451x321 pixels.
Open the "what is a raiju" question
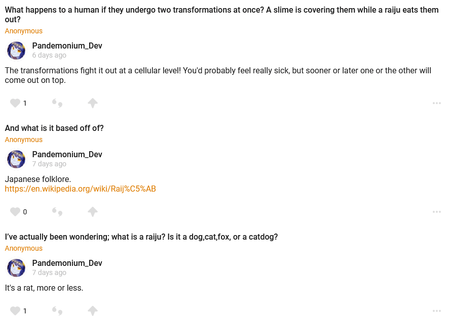tap(141, 237)
